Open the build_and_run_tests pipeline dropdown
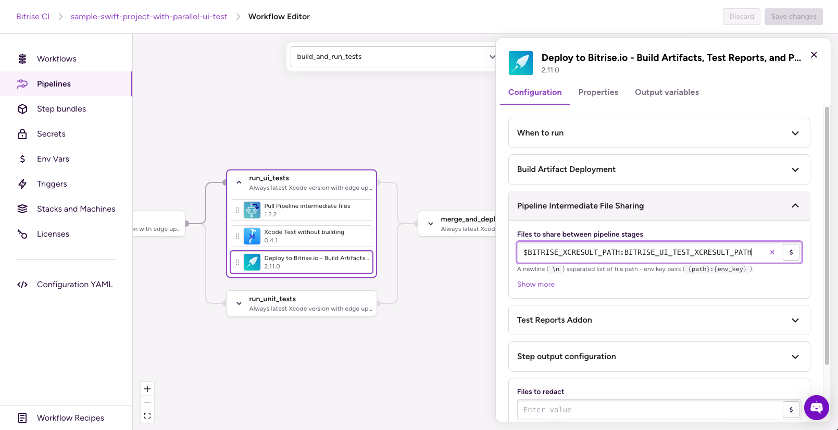Screen dimensions: 838x430 click(x=393, y=57)
